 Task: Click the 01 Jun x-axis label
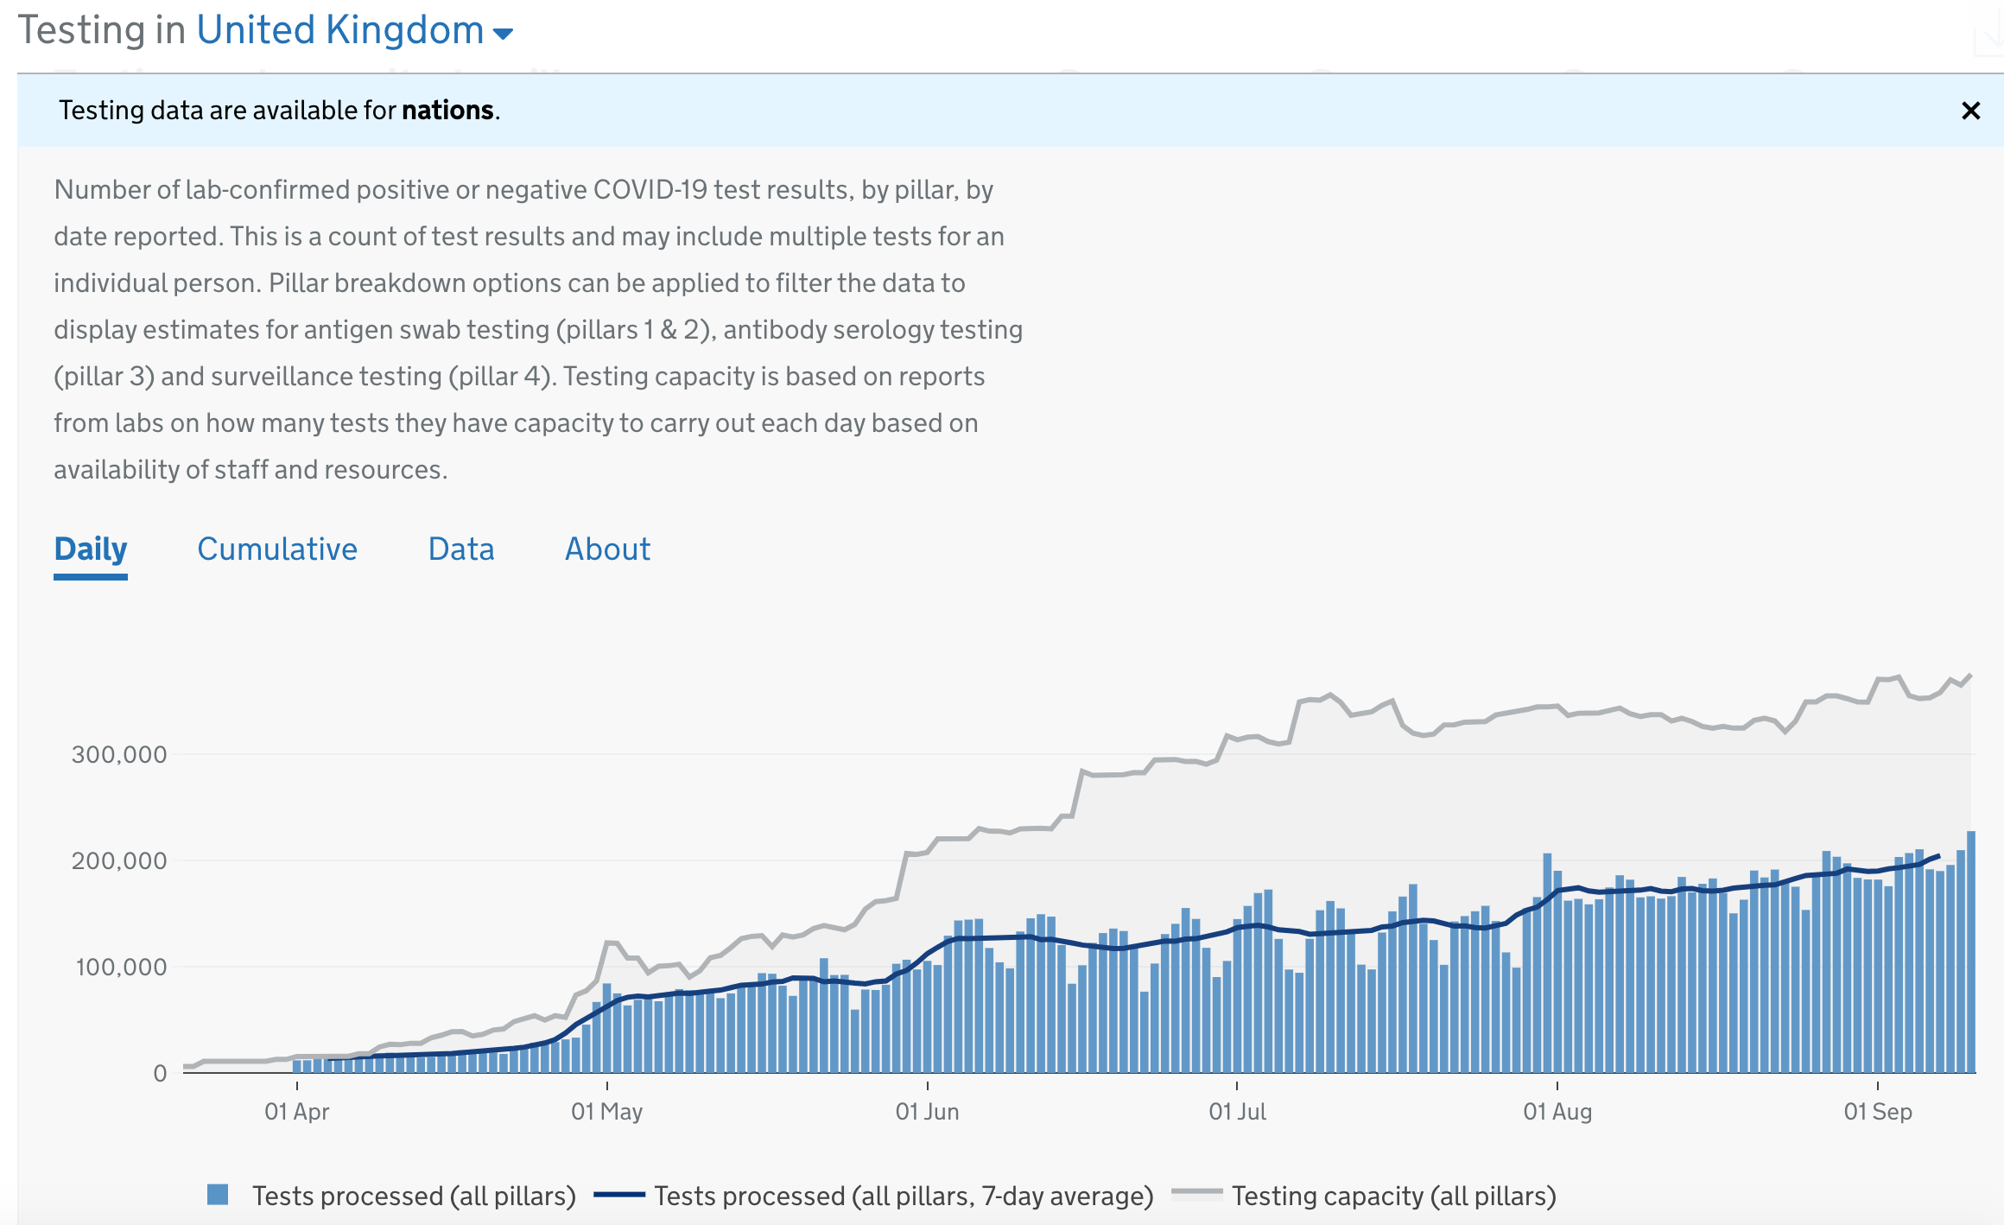point(927,1112)
